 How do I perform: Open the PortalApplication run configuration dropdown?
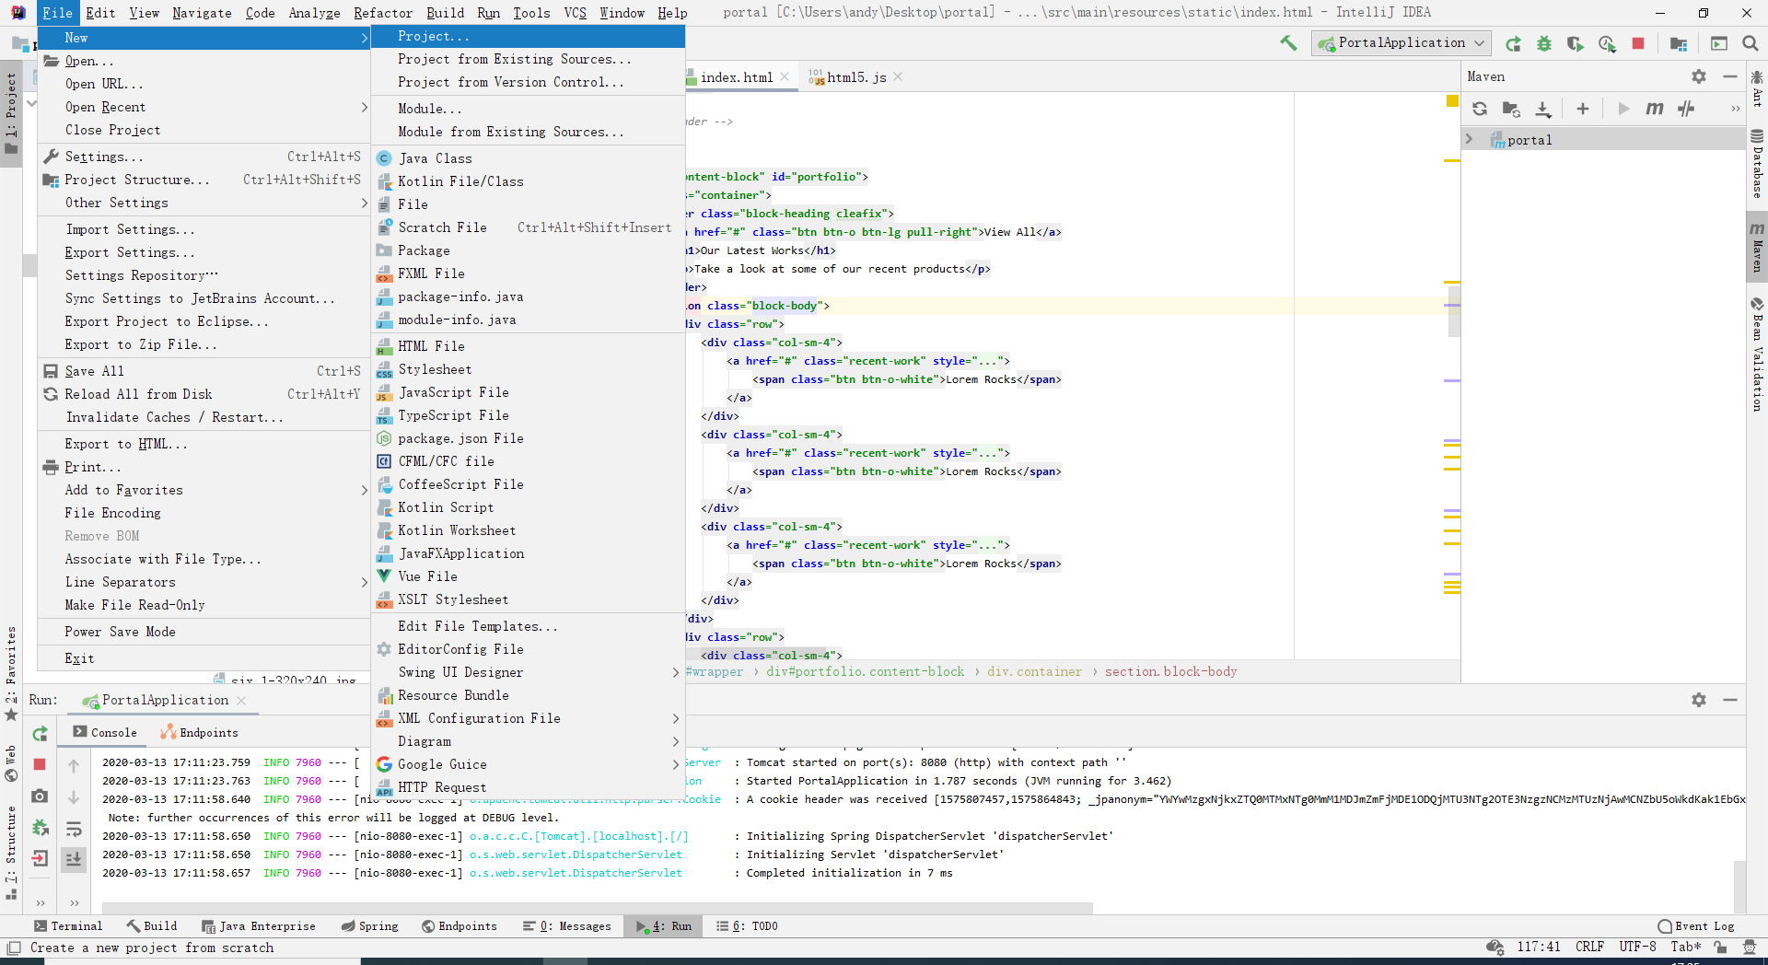(x=1402, y=43)
